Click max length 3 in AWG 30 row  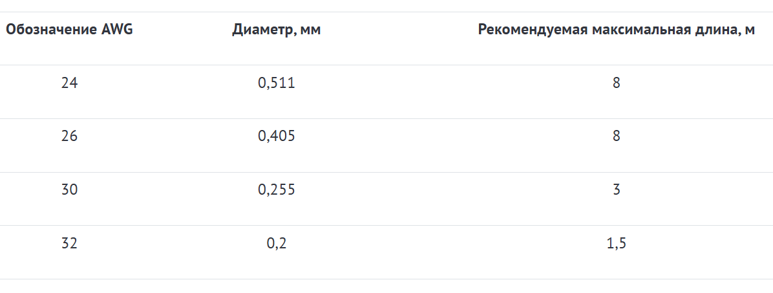(x=616, y=190)
